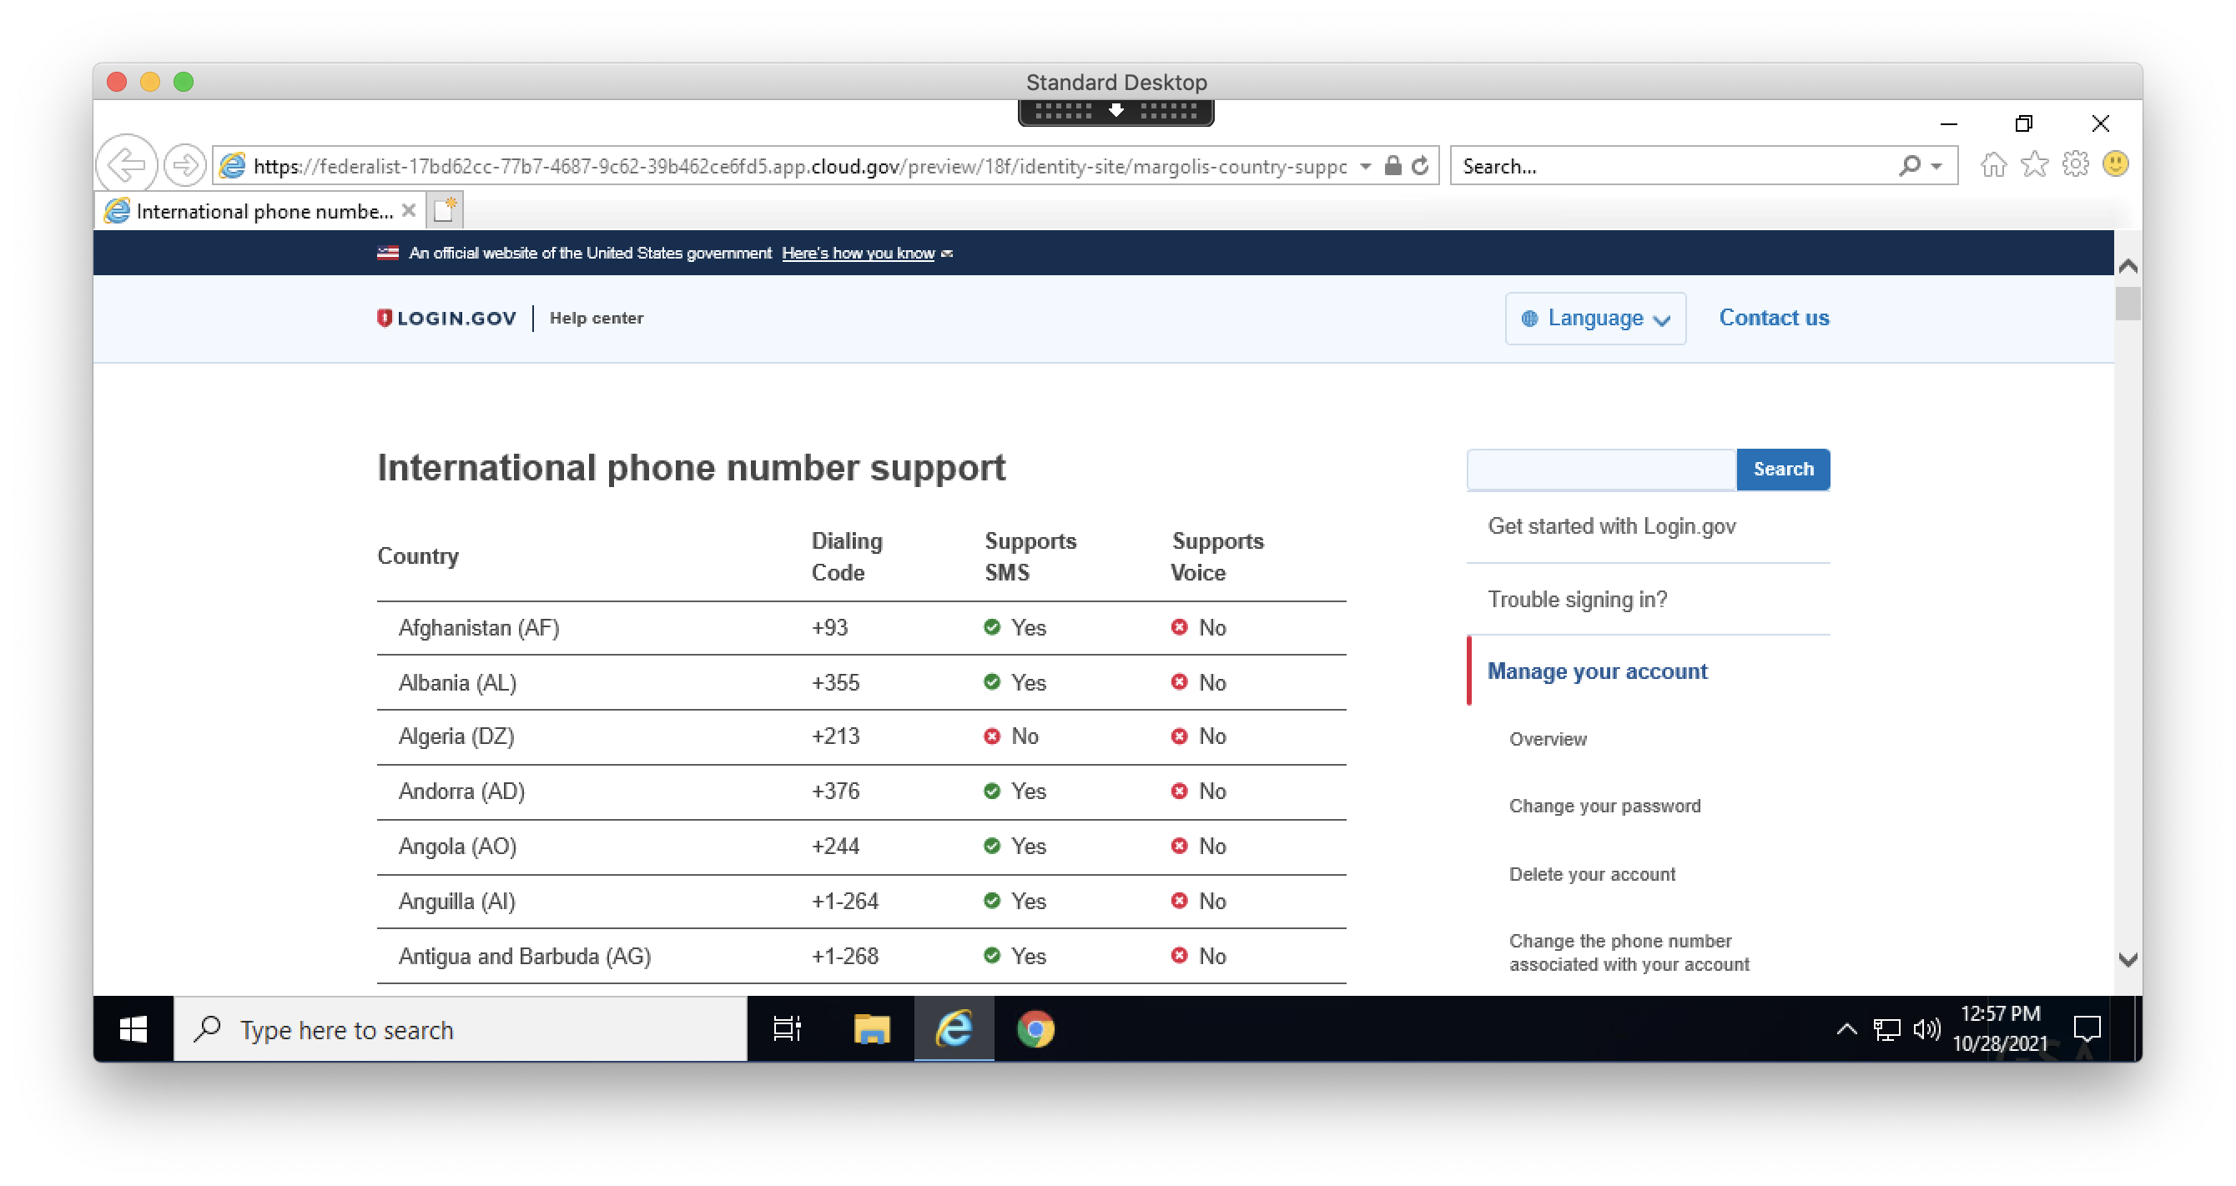
Task: Open Task View on the taskbar
Action: pyautogui.click(x=787, y=1030)
